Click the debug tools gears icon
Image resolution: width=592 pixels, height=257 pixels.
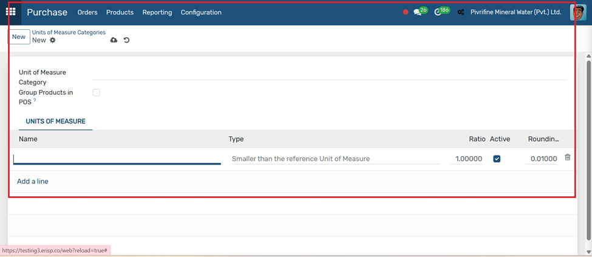tap(461, 12)
